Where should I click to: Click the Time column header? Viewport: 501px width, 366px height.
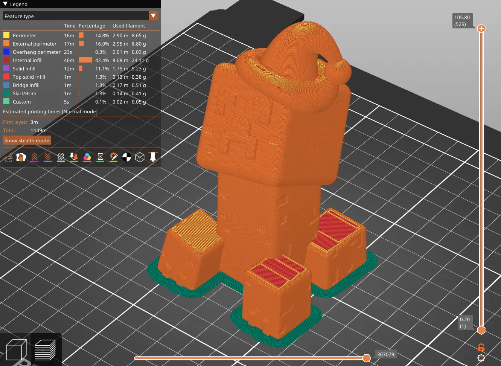[70, 26]
